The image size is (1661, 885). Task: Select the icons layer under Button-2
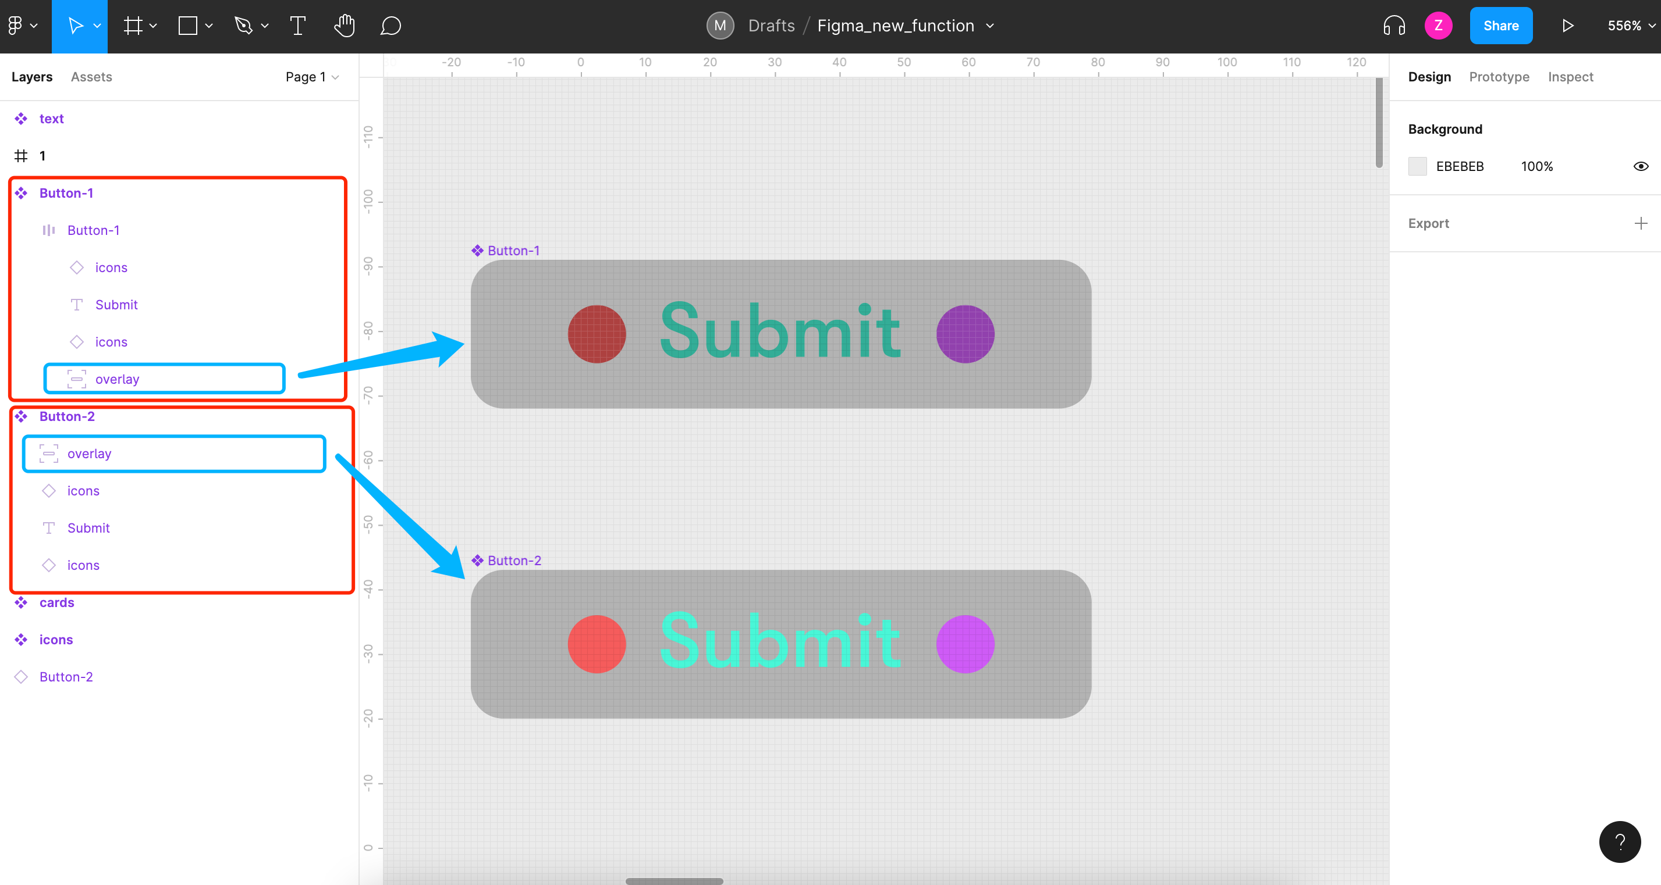pyautogui.click(x=83, y=491)
